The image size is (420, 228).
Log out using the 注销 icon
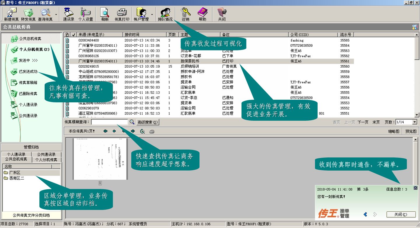pos(185,15)
